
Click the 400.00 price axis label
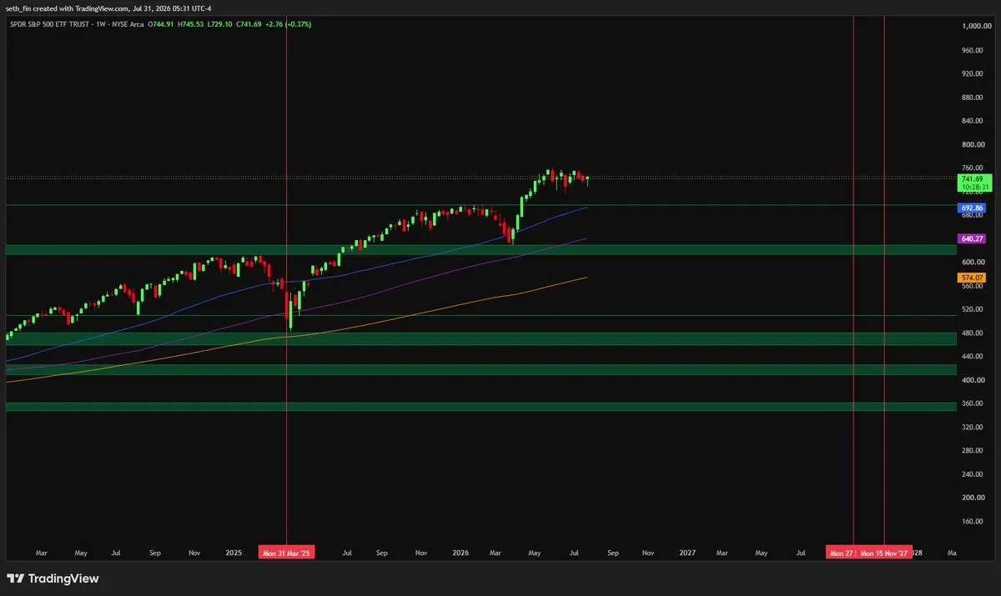click(973, 380)
